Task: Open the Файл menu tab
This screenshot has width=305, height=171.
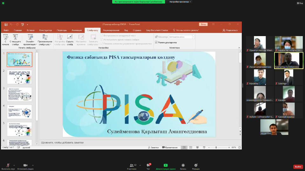Action: click(x=6, y=30)
